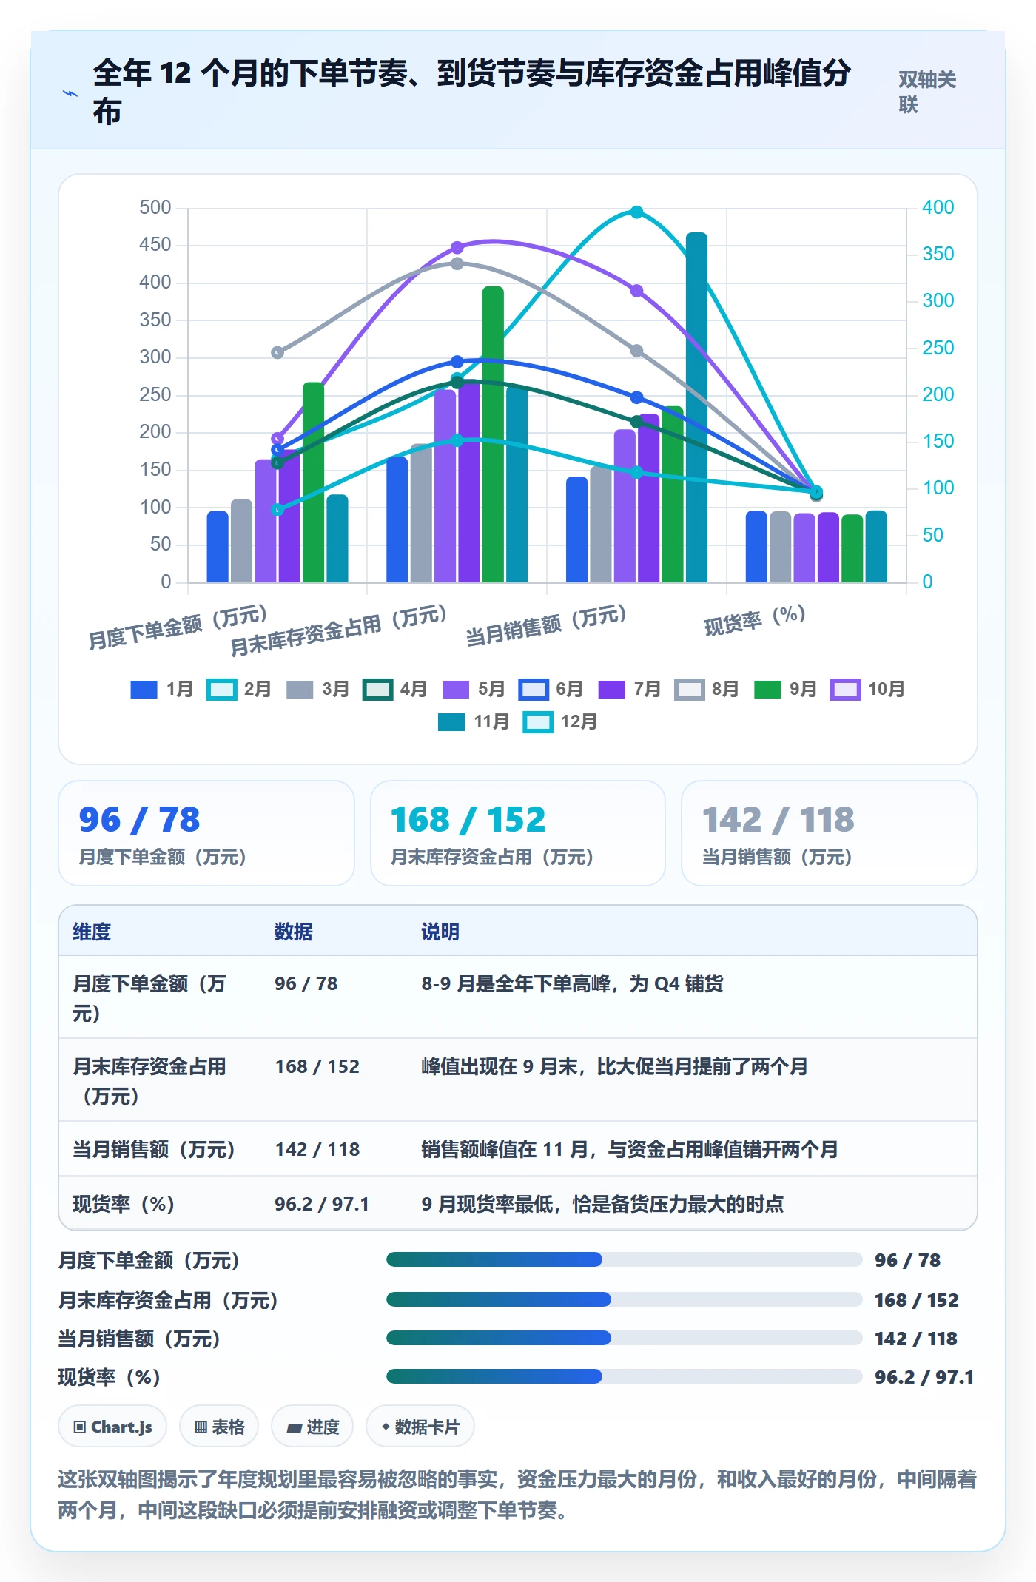The image size is (1036, 1582).
Task: Click text '9 月现货率最低，恰是备货压力最大的时点'
Action: (602, 1204)
